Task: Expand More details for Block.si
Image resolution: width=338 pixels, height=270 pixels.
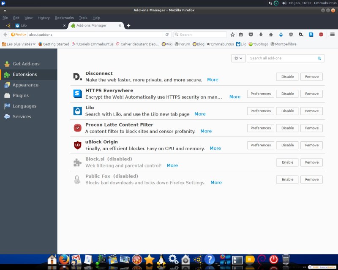Action: pyautogui.click(x=172, y=165)
